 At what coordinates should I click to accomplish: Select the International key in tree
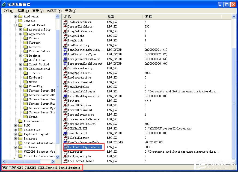pos(40,69)
